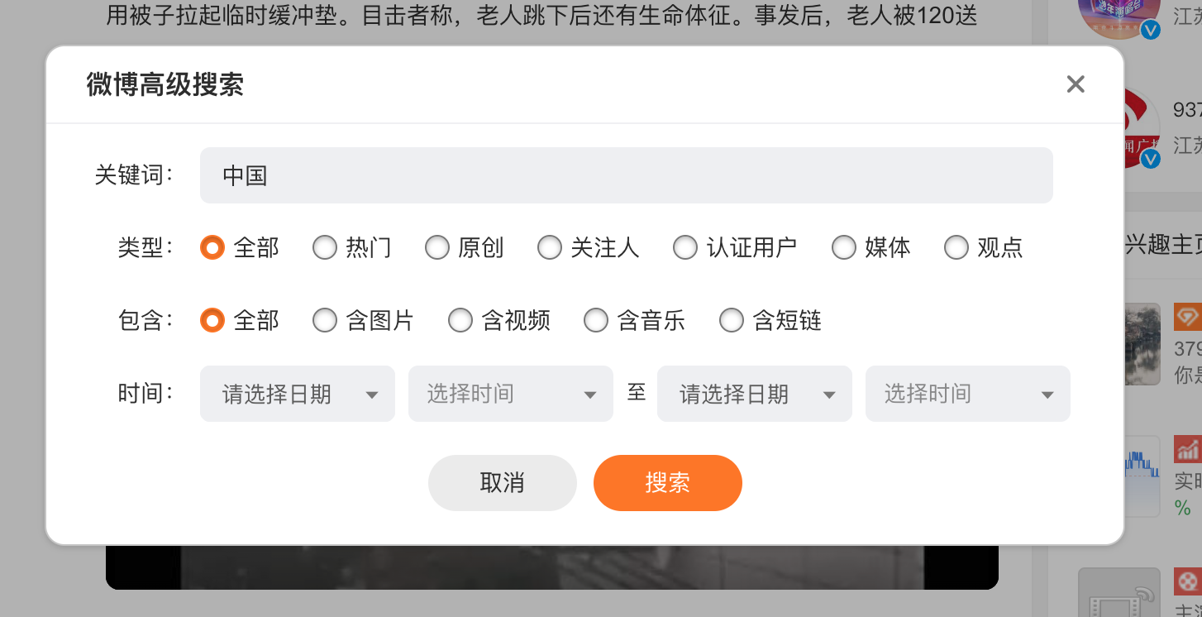
Task: Open the end date 请选择日期 dropdown
Action: click(755, 394)
